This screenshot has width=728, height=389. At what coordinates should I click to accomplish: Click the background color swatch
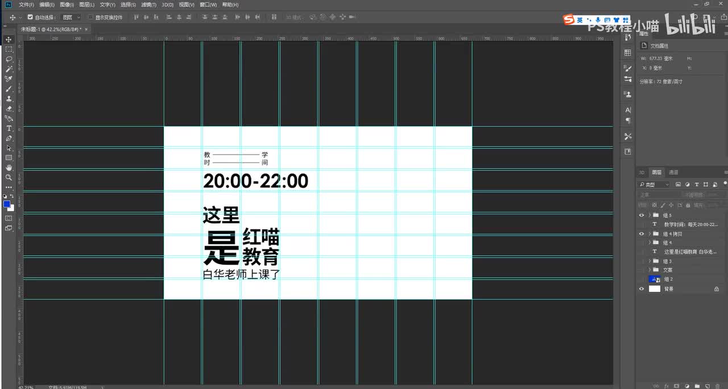[11, 208]
